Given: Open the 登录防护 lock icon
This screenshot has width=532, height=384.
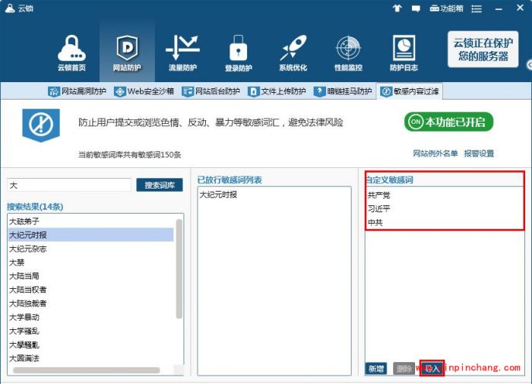Looking at the screenshot, I should point(238,53).
